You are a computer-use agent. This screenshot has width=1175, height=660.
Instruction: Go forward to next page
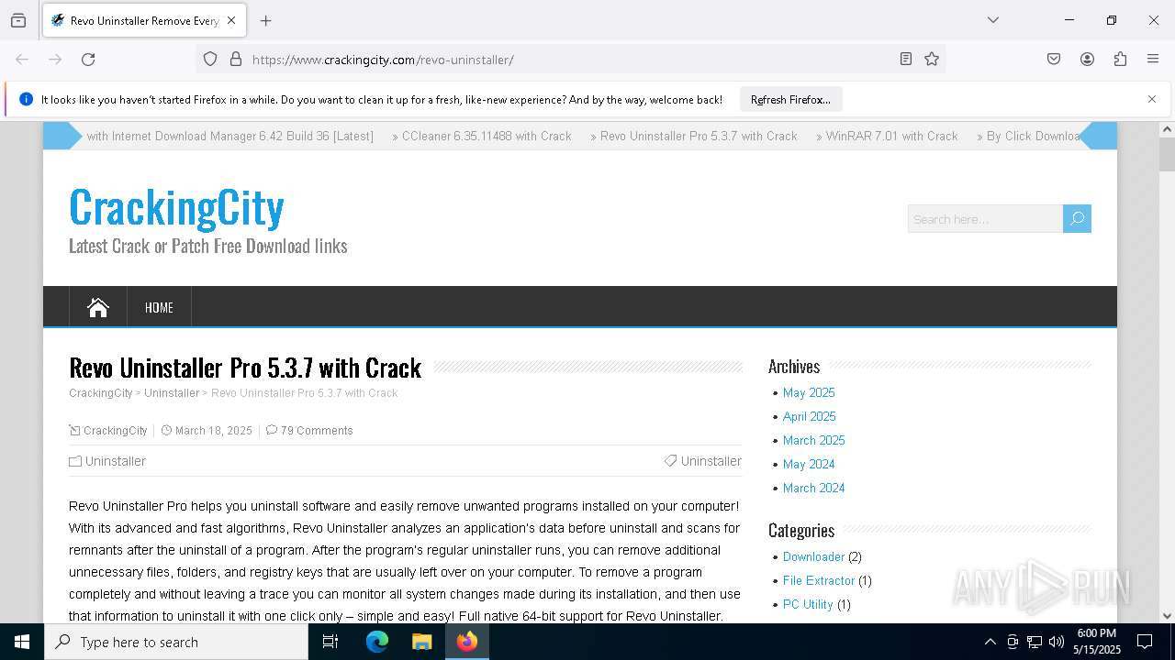(x=55, y=59)
